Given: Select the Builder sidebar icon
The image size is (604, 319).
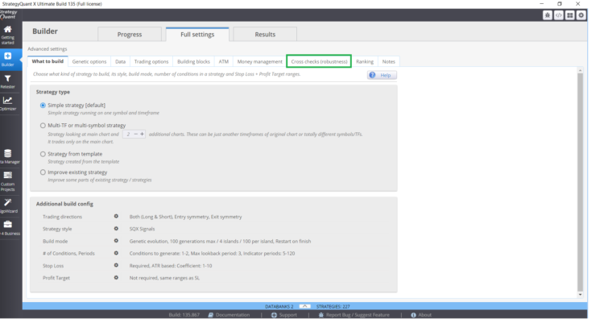Looking at the screenshot, I should (8, 59).
